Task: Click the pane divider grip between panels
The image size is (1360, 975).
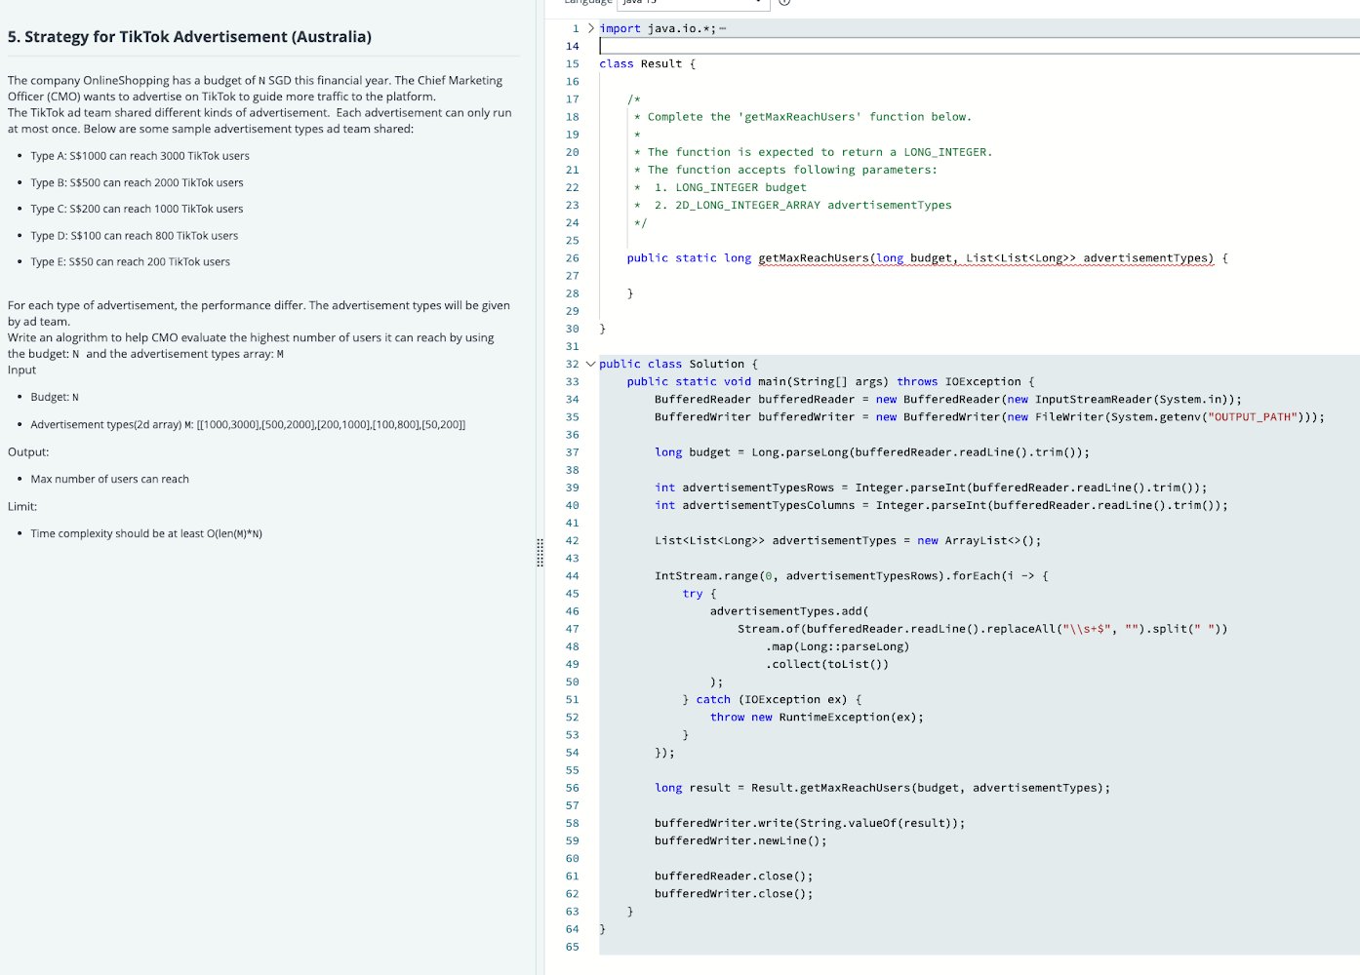Action: click(x=540, y=553)
